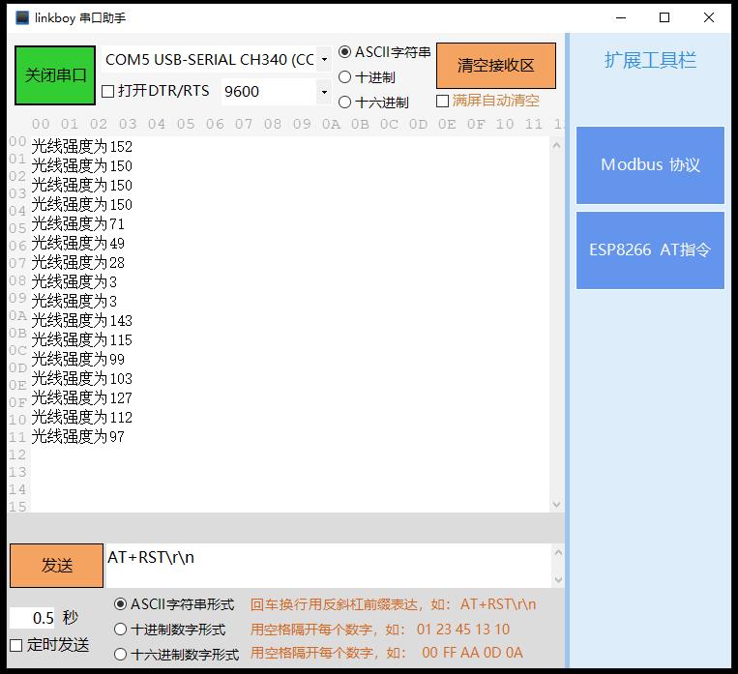Select ASCII字符串形式 send format
738x674 pixels.
[x=121, y=604]
